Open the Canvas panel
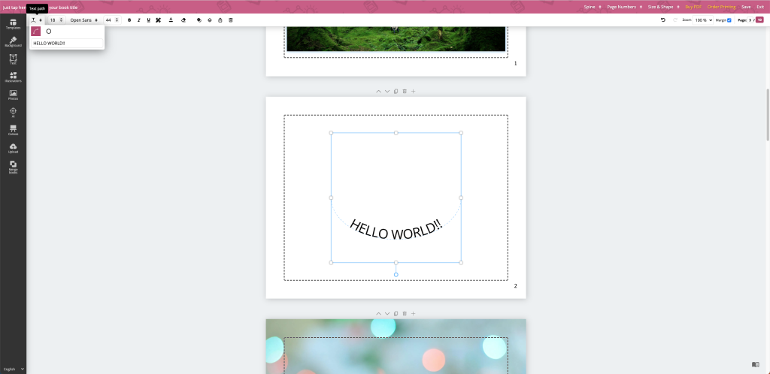 [14, 131]
